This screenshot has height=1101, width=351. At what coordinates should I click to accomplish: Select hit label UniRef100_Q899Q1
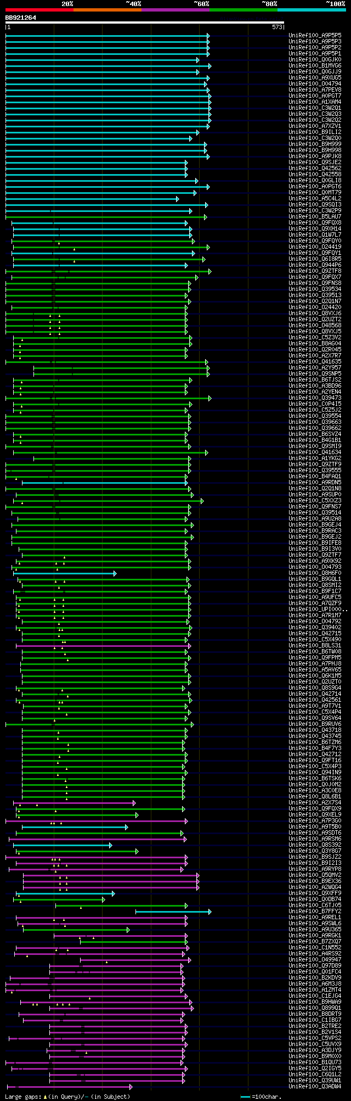pos(315,1008)
